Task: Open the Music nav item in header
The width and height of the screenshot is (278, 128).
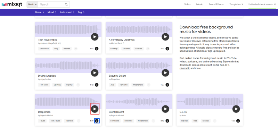Action: 199,5
